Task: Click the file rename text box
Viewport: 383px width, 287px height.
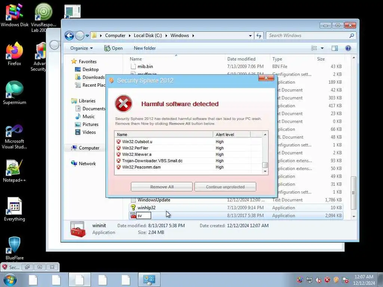Action: [144, 216]
